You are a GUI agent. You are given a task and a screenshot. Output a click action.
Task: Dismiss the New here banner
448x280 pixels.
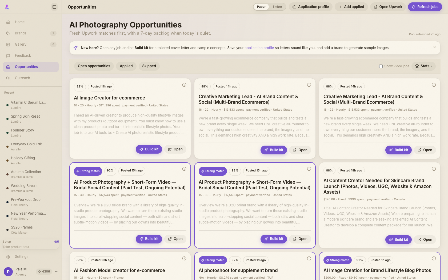coord(434,47)
